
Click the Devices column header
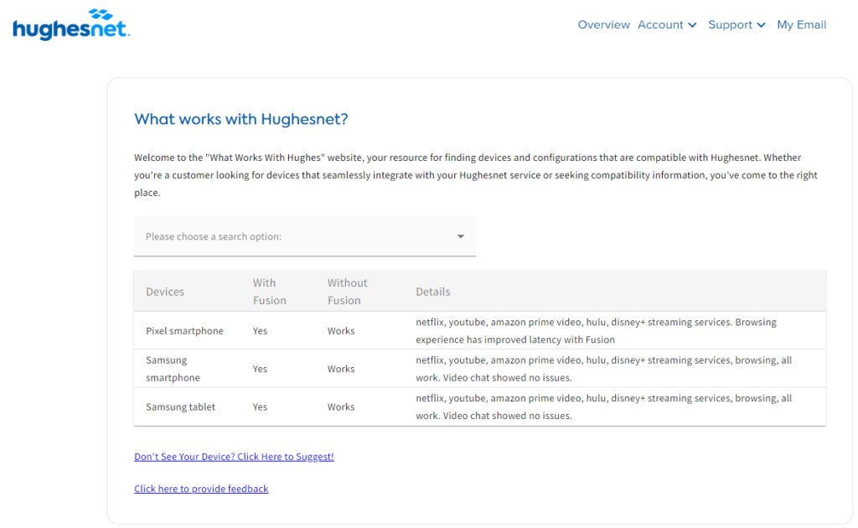(x=165, y=292)
